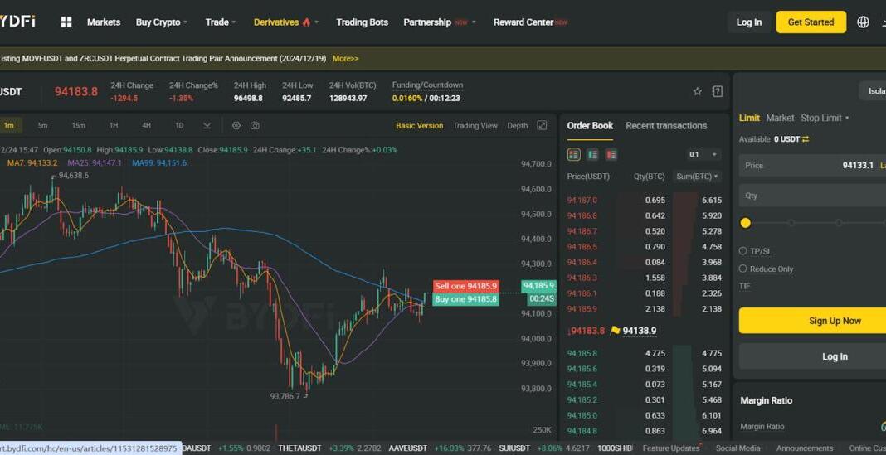
Task: Click the yellow Sign Up Now button
Action: 834,321
